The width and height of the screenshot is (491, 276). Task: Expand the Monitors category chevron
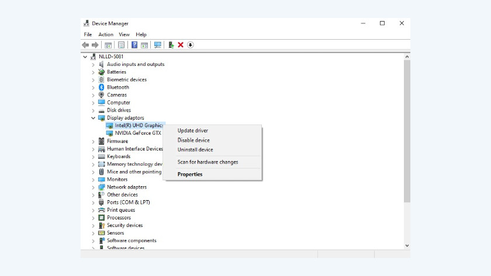[x=93, y=180]
